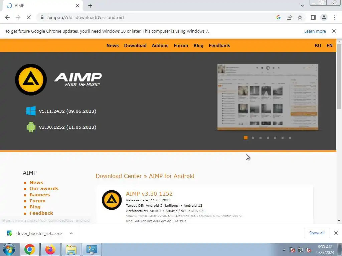Open the Addons menu item
Viewport: 342px width, 256px height.
pyautogui.click(x=160, y=45)
